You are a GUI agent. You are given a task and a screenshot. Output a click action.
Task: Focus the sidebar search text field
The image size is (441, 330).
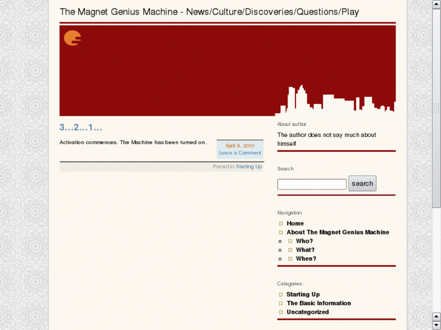(312, 184)
